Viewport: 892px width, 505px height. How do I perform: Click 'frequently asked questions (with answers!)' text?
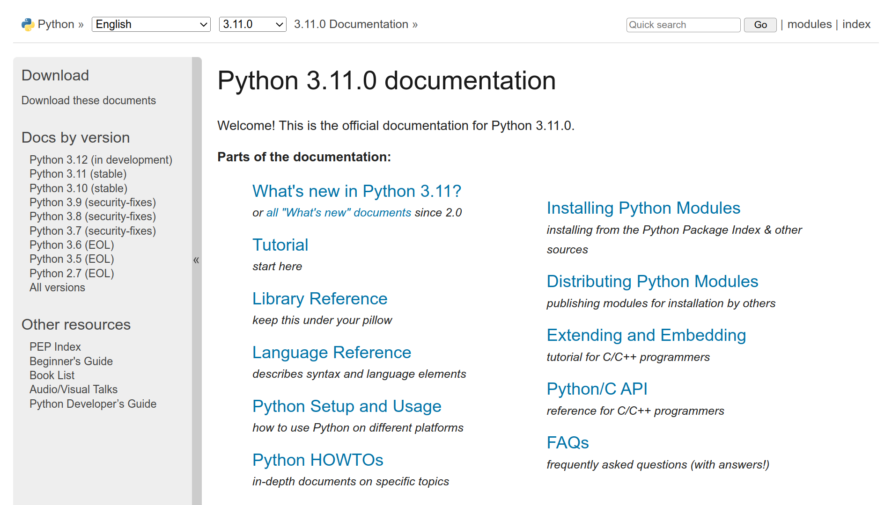click(x=658, y=465)
